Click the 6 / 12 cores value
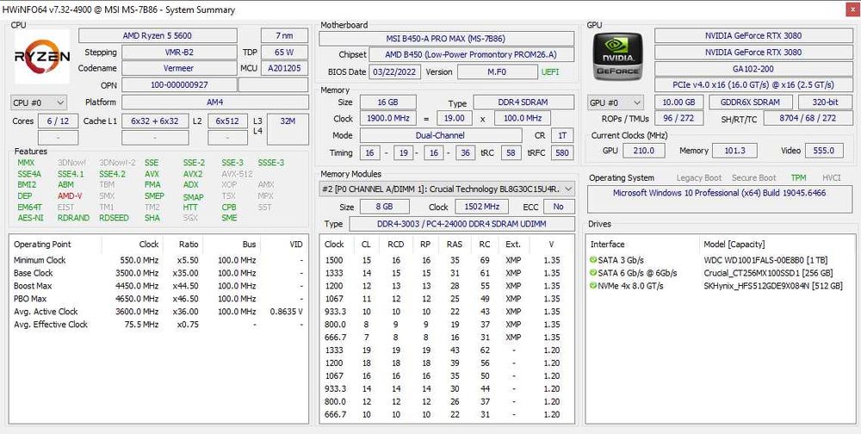Viewport: 861px width, 434px height. coord(58,121)
